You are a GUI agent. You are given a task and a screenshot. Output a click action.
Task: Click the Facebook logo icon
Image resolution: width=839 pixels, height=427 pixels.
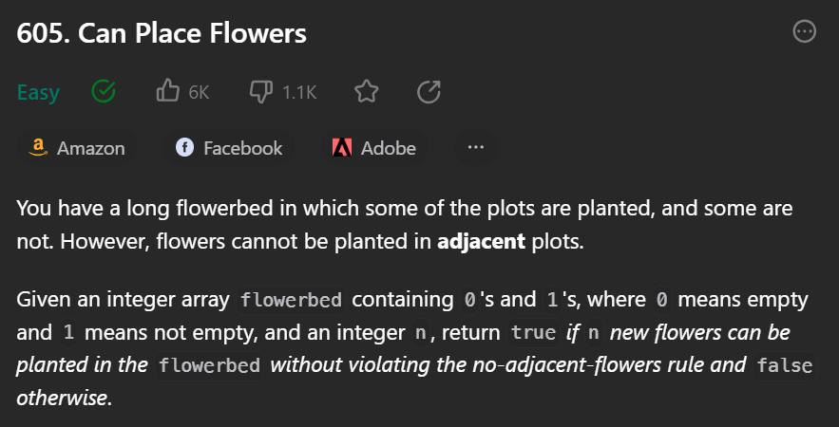(x=185, y=148)
